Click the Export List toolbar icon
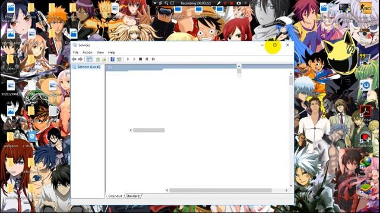Viewport: 380px width, 213px height. pyautogui.click(x=104, y=59)
